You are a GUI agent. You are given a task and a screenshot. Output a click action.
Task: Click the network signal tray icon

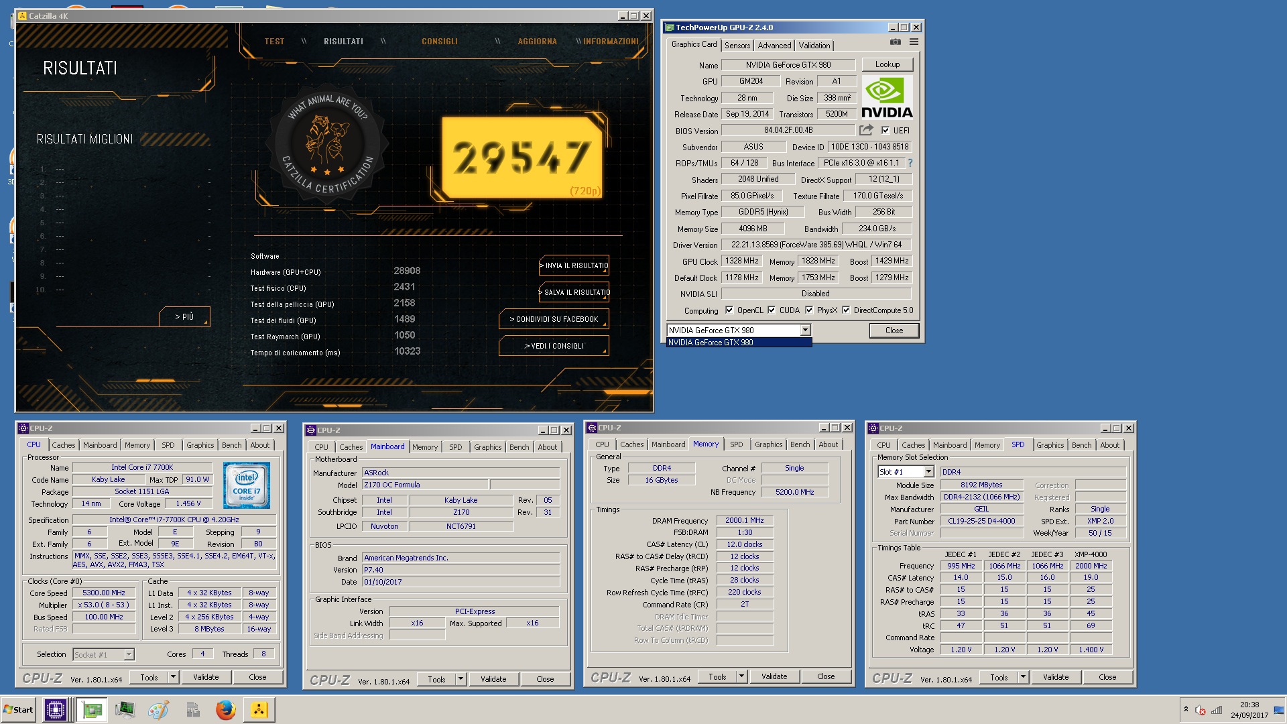coord(1217,710)
